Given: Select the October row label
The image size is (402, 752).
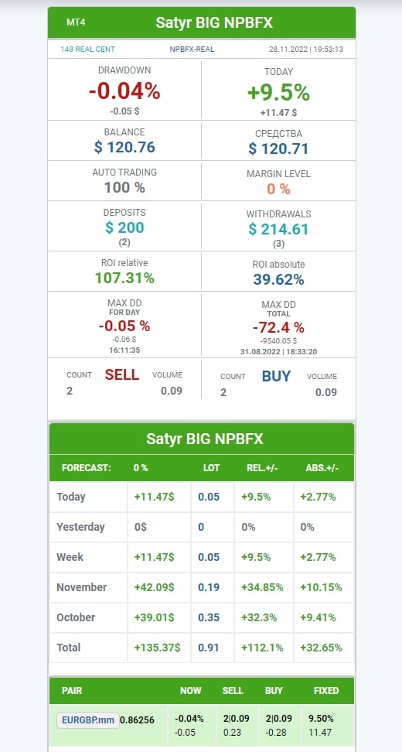Looking at the screenshot, I should pos(77,617).
